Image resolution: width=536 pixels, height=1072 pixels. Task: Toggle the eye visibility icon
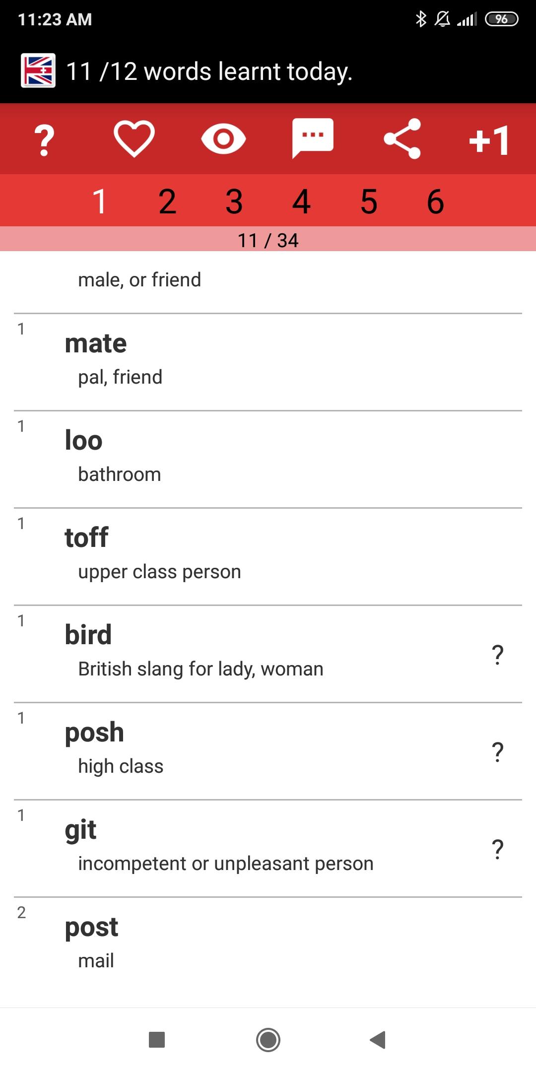[x=223, y=139]
